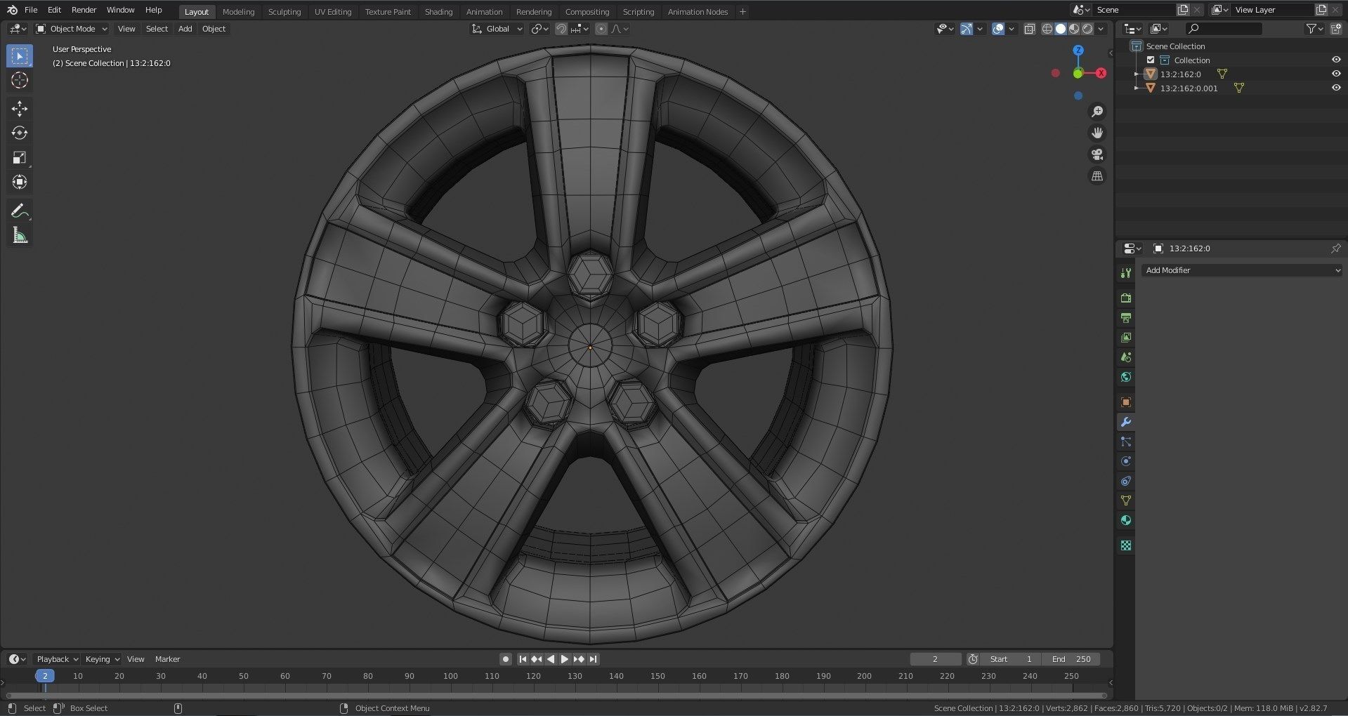
Task: Toggle snapping magnet icon
Action: (x=561, y=29)
